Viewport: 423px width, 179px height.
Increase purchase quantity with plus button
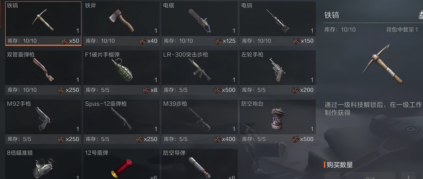409,177
